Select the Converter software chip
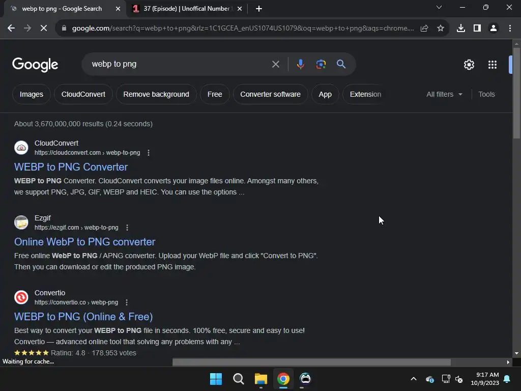This screenshot has height=391, width=521. coord(271,94)
